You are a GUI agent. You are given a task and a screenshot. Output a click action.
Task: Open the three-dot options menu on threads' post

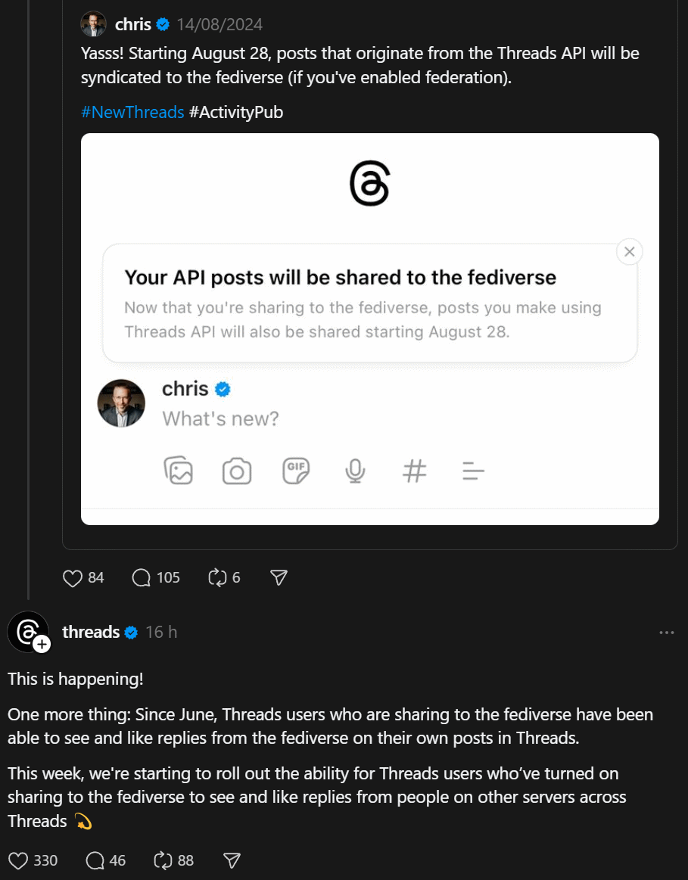point(667,632)
